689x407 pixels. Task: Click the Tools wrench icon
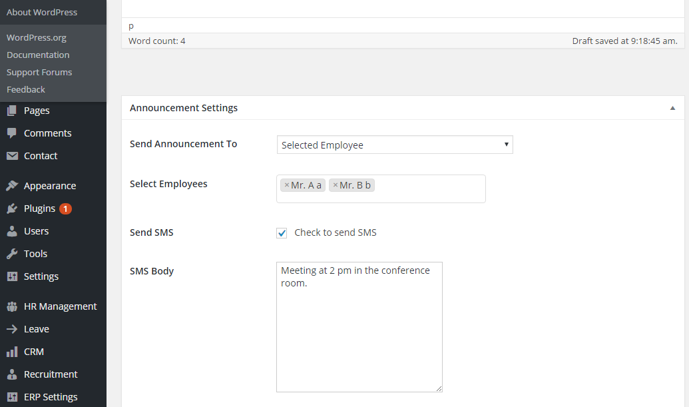point(12,254)
